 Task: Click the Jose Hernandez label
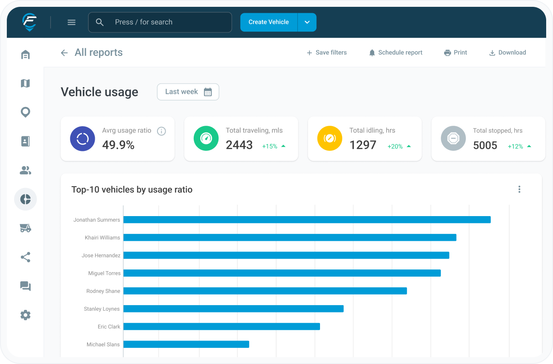tap(101, 255)
